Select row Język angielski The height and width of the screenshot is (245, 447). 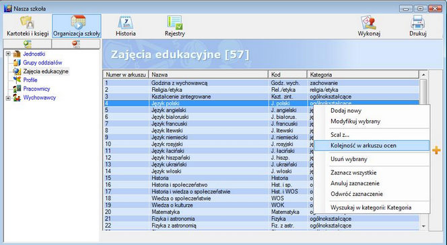pos(209,110)
